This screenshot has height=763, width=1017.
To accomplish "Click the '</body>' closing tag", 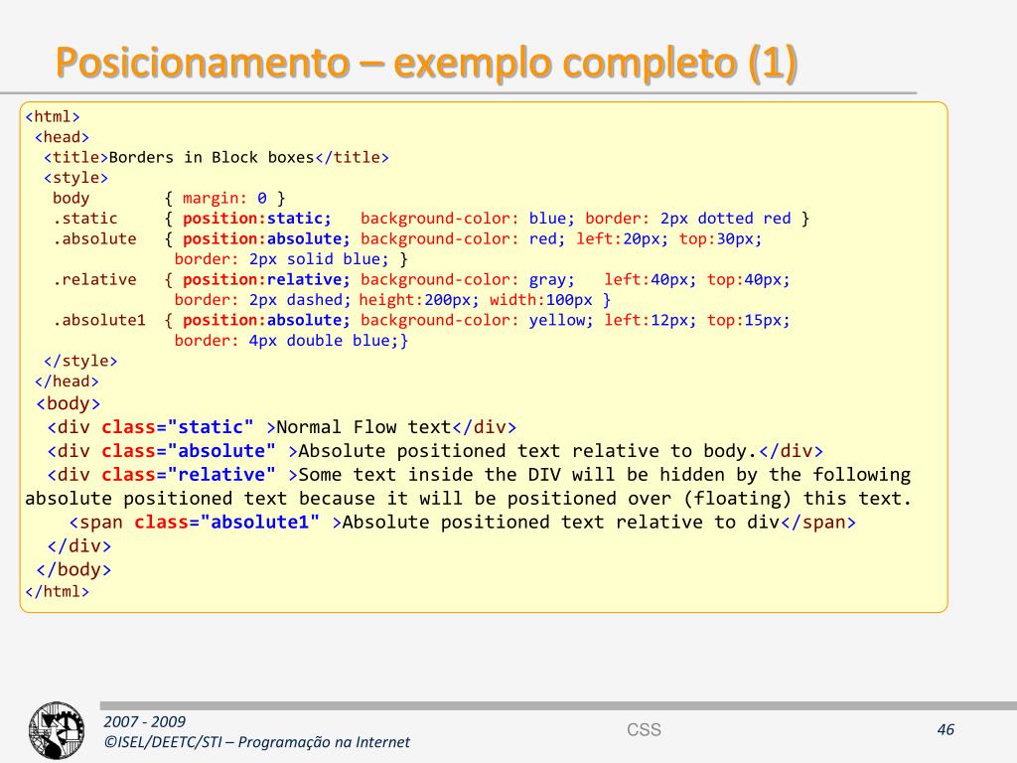I will [73, 569].
